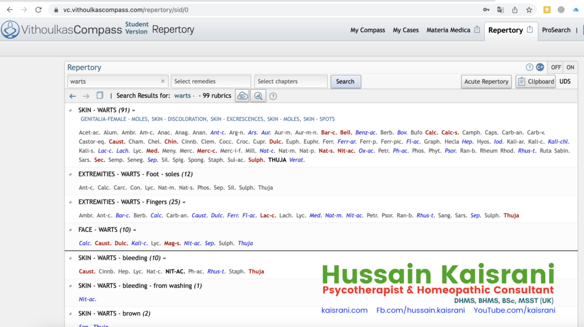Open the translate page icon
Image resolution: width=584 pixels, height=327 pixels.
click(x=500, y=10)
